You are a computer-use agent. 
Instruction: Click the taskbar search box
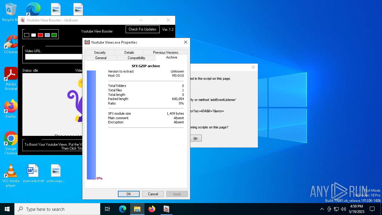57,209
